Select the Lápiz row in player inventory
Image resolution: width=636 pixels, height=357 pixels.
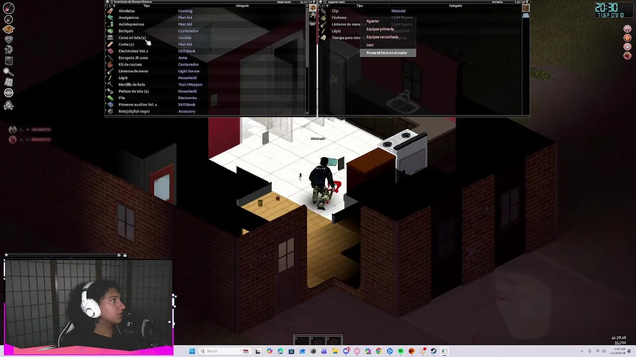[206, 78]
